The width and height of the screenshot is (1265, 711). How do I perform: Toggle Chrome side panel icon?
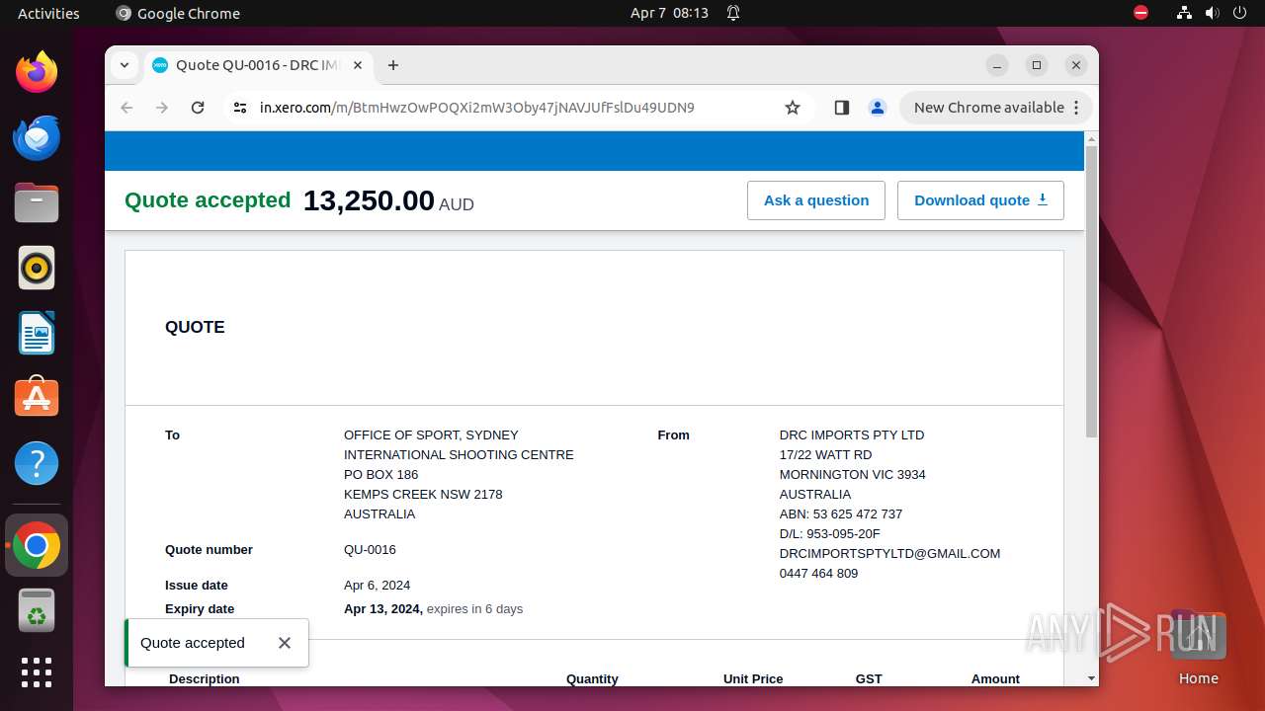click(842, 108)
